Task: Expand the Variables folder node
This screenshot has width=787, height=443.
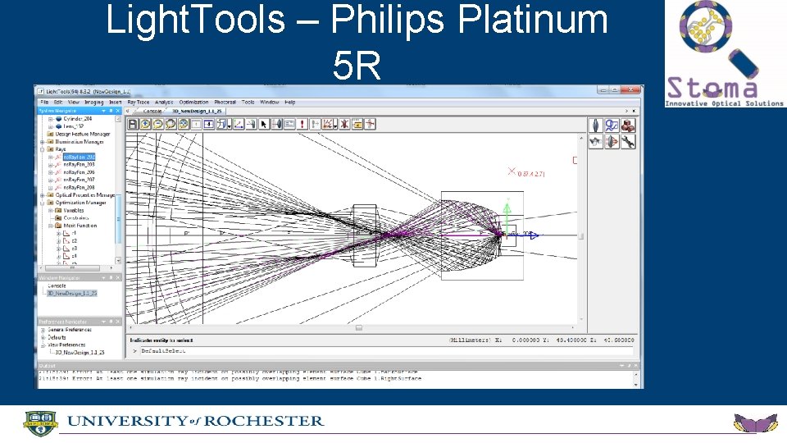Action: 50,211
